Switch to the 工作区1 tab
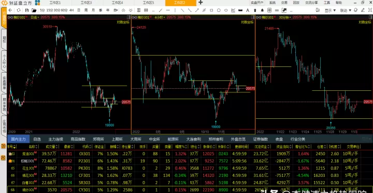Image resolution: width=373 pixels, height=193 pixels. pyautogui.click(x=55, y=3)
